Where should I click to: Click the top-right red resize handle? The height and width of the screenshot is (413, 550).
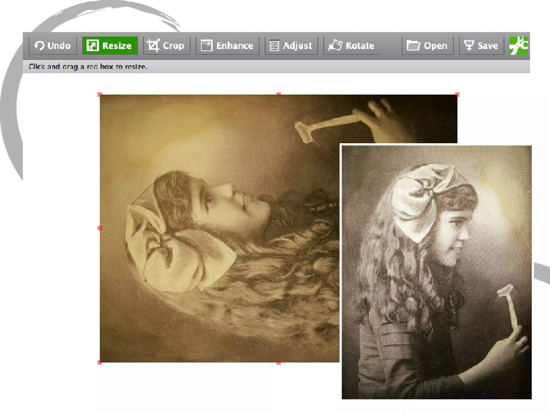tap(457, 94)
